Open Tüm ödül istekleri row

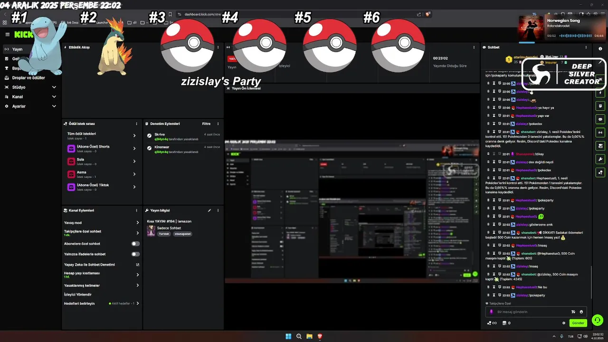(102, 135)
